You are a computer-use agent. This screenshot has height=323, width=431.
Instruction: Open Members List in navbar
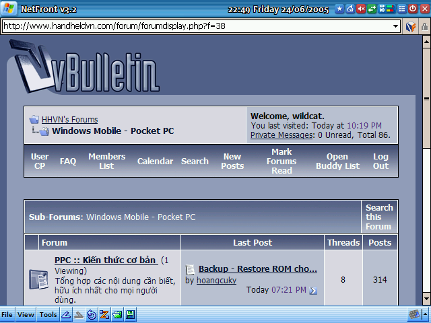coord(106,161)
